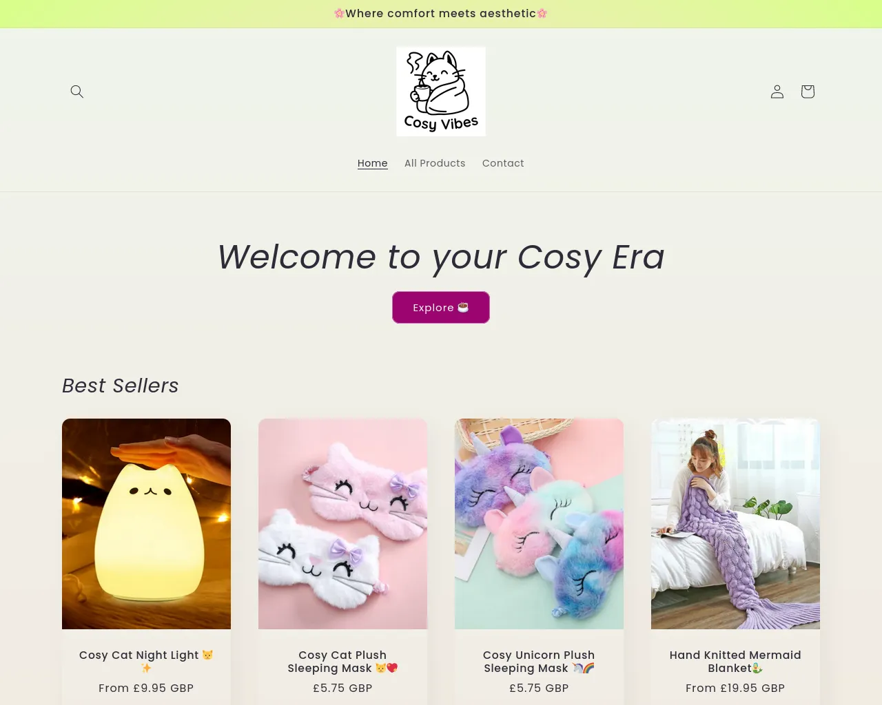
Task: Open the shopping cart icon
Action: click(x=808, y=92)
